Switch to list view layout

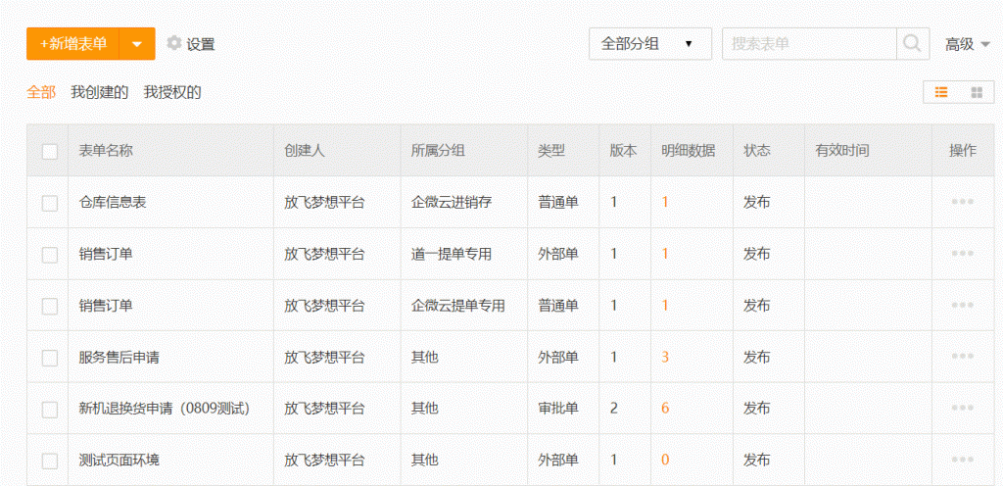point(941,92)
